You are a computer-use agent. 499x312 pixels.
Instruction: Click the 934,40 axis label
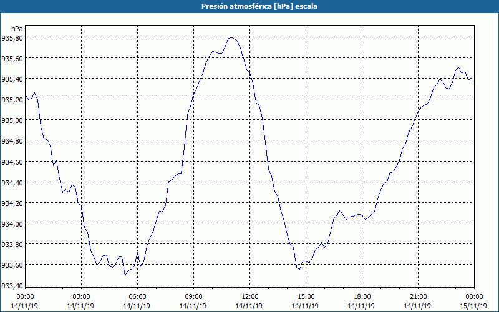[12, 183]
